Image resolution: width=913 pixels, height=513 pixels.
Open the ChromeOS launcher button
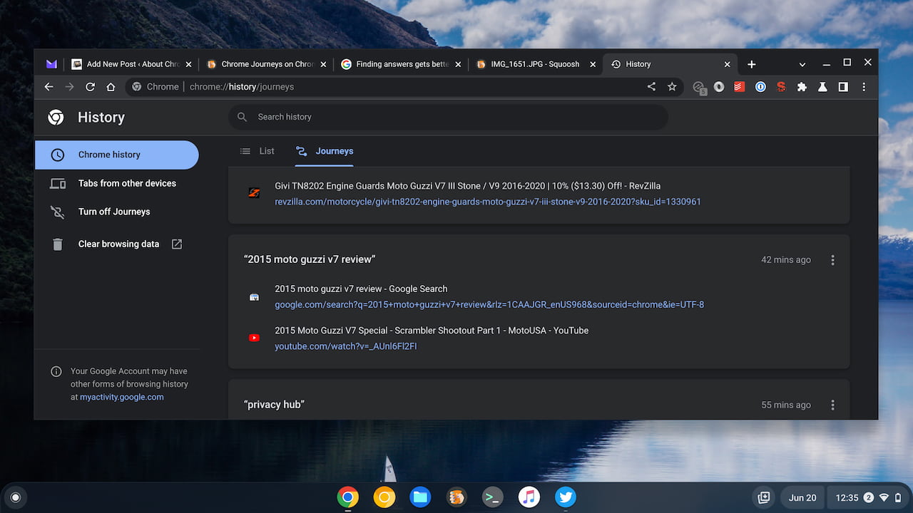[16, 497]
